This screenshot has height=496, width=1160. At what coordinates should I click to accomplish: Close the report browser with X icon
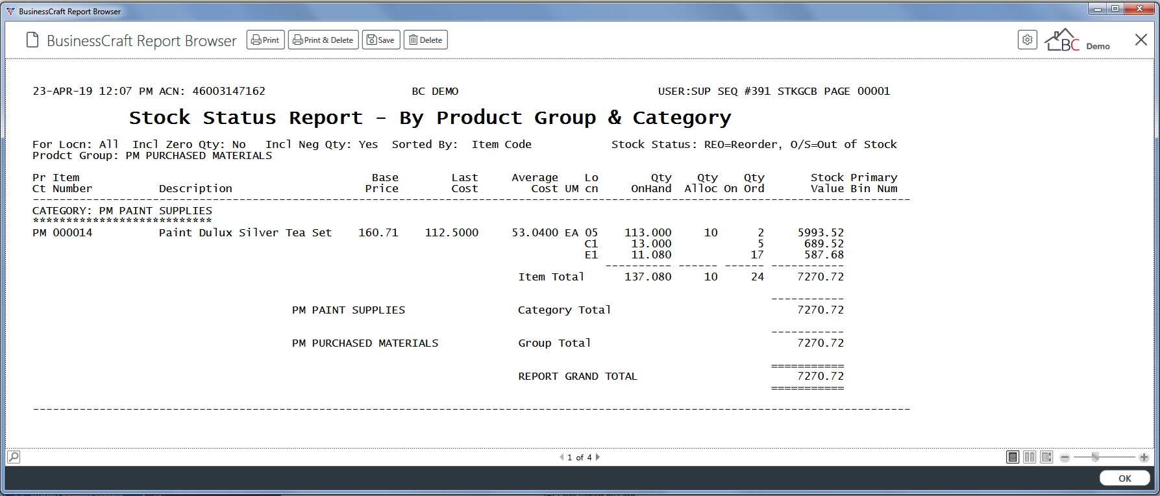1141,40
